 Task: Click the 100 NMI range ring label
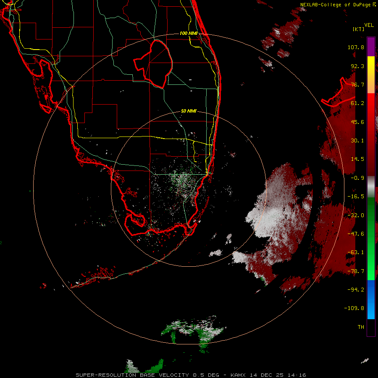tap(189, 33)
